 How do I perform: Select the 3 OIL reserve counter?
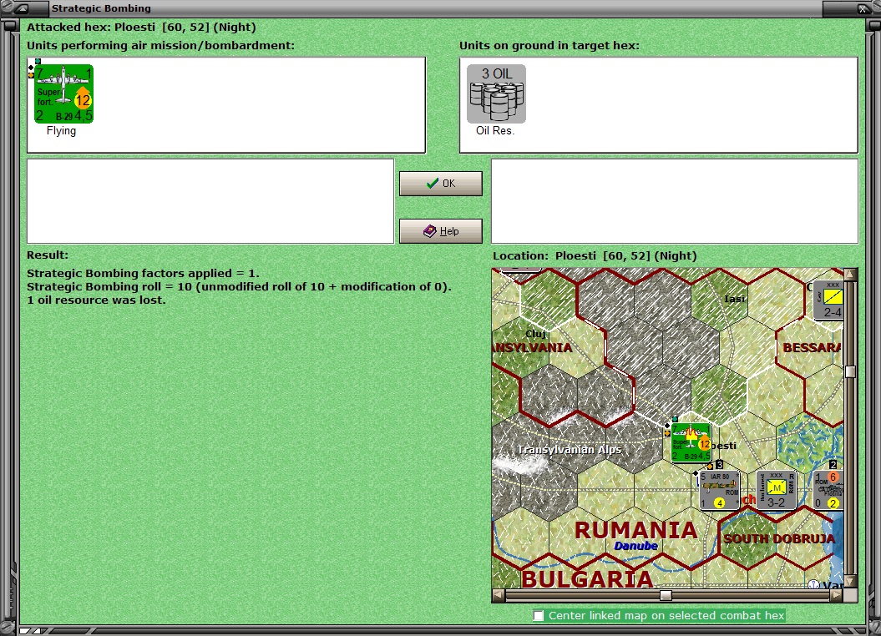coord(496,93)
